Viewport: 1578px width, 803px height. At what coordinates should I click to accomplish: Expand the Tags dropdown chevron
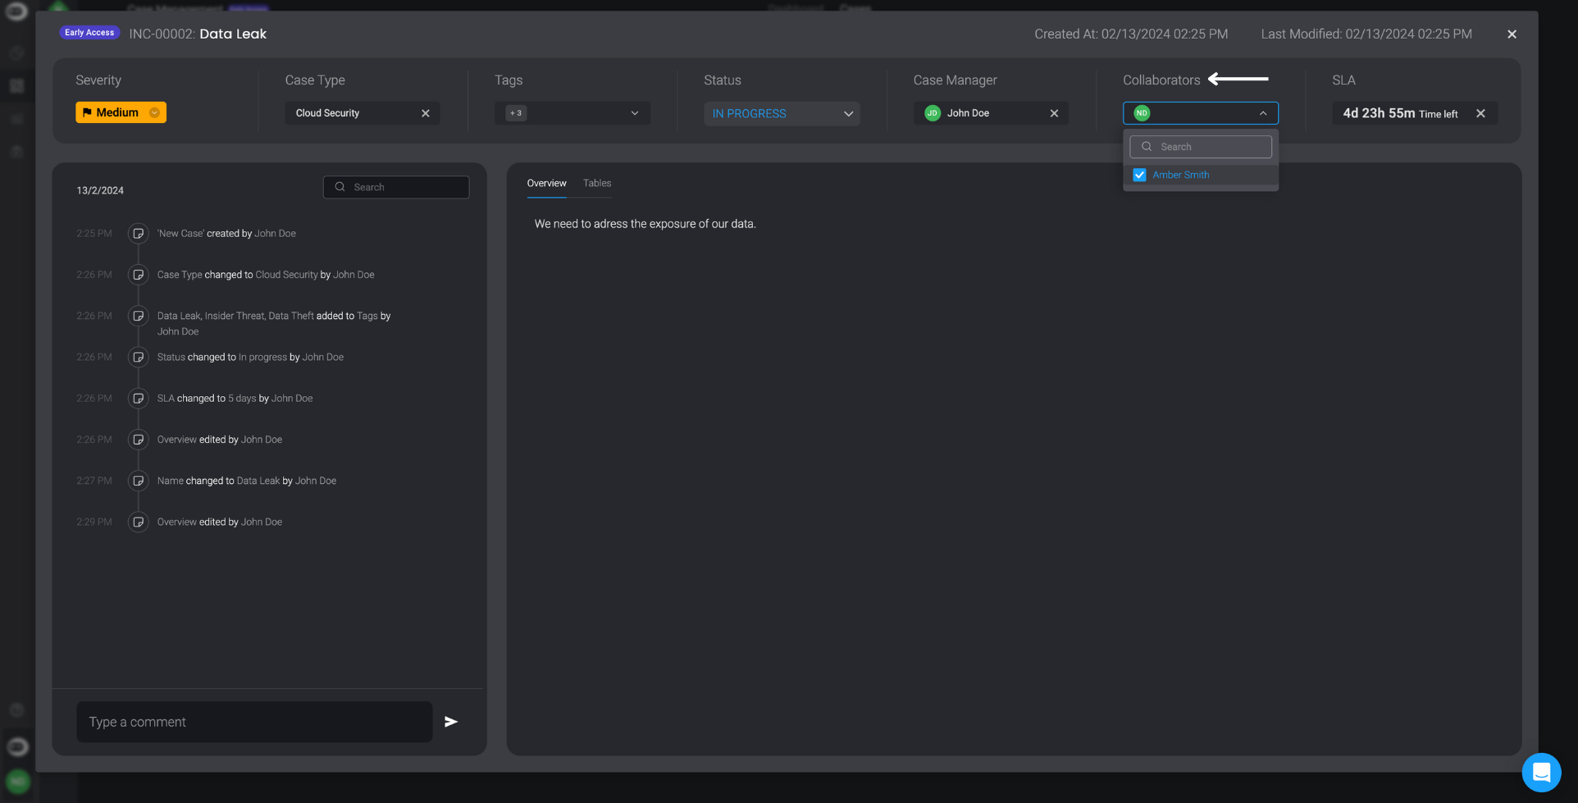tap(635, 113)
